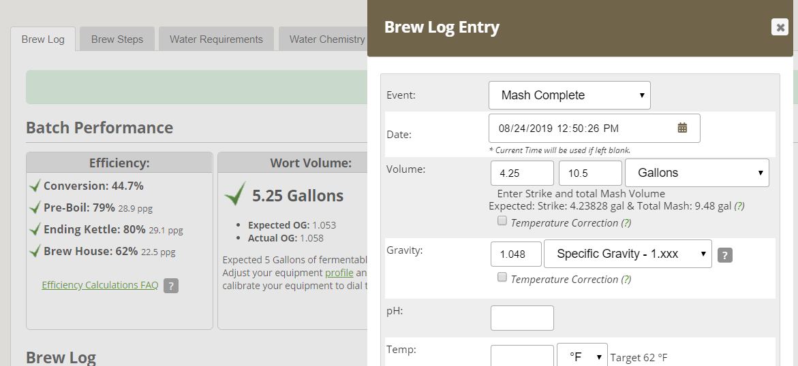Screen dimensions: 798x366
Task: Click the empty Temp input field
Action: [x=522, y=356]
